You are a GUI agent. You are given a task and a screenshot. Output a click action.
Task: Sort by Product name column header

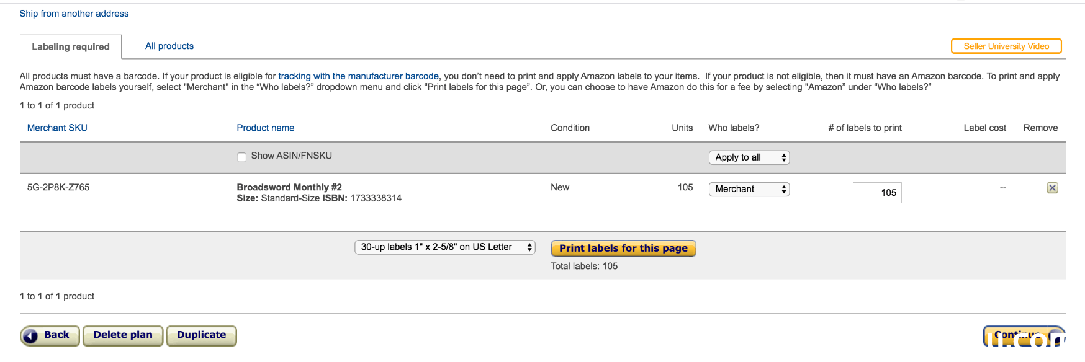[266, 128]
